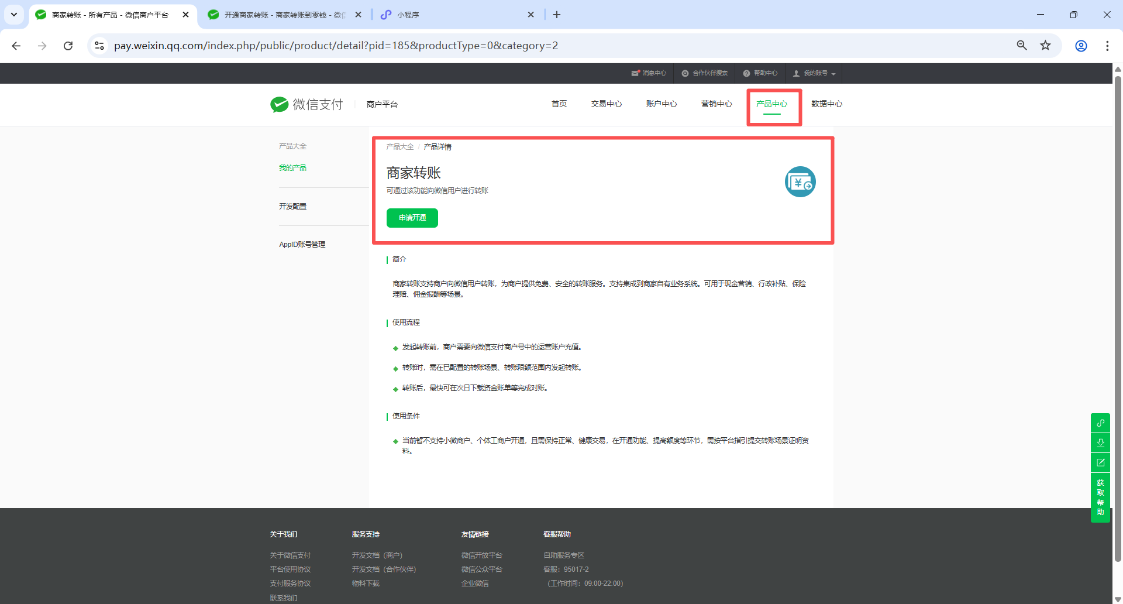Click the 获取帮助 floating button
Screen dimensions: 1123x604
1100,497
